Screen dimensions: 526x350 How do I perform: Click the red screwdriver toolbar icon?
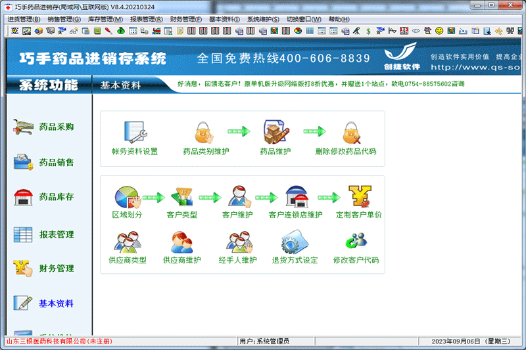pyautogui.click(x=108, y=31)
